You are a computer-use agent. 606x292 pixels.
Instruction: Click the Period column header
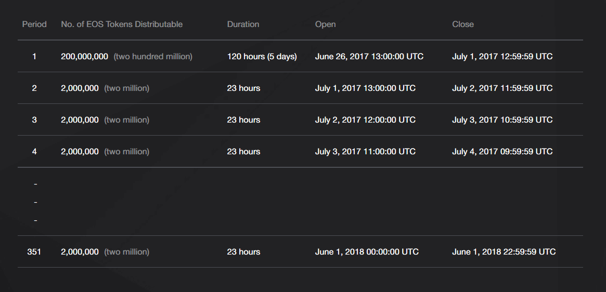click(x=34, y=24)
